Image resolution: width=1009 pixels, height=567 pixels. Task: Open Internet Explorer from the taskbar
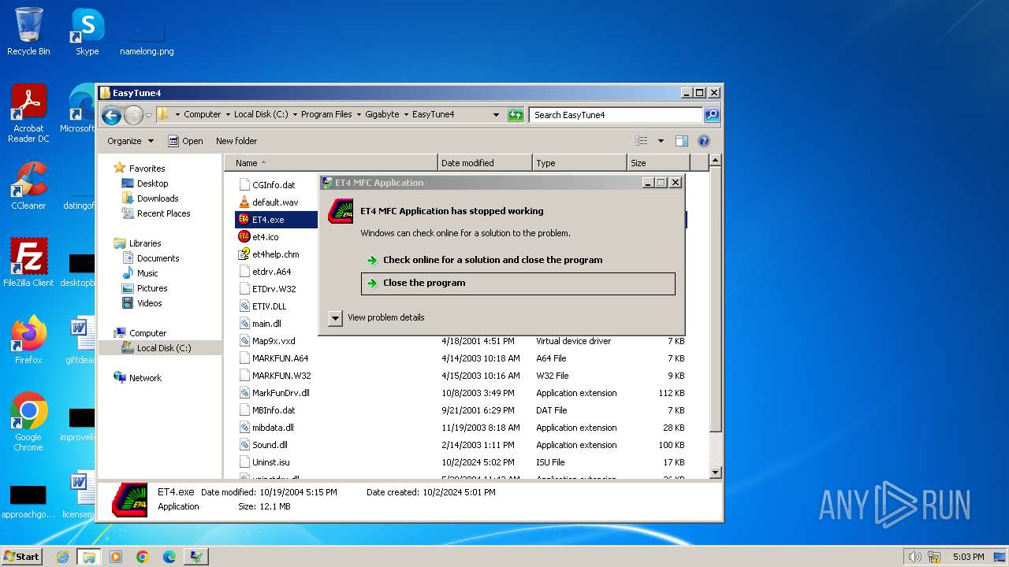(62, 557)
